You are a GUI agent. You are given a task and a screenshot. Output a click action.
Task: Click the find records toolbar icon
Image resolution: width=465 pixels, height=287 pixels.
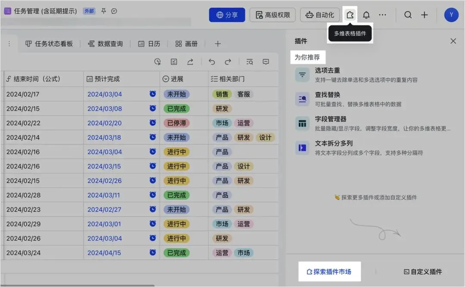[249, 62]
